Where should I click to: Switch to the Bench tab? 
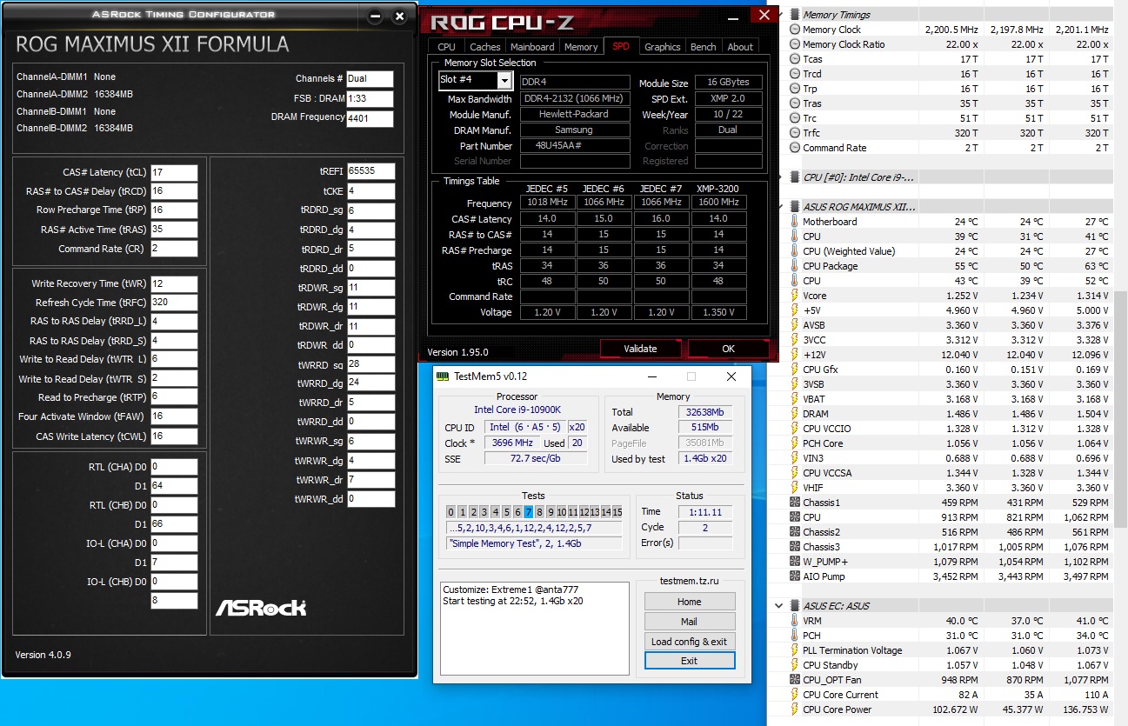point(704,47)
